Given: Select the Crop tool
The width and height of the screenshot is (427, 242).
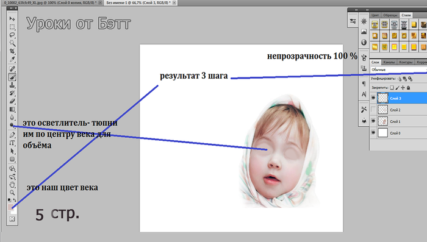Looking at the screenshot, I should [x=12, y=51].
